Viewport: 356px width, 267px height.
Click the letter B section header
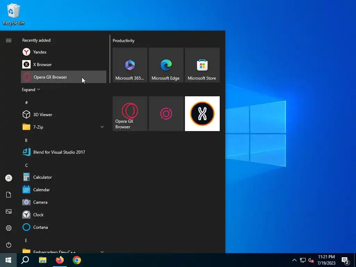26,140
